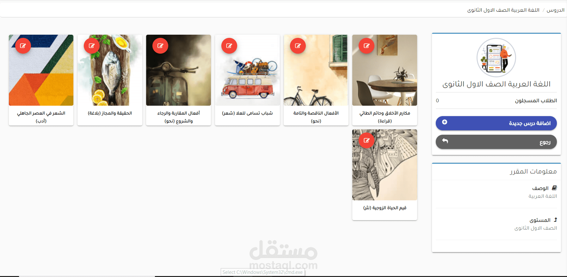Go back using the رجوع button
The height and width of the screenshot is (277, 567).
pos(496,142)
